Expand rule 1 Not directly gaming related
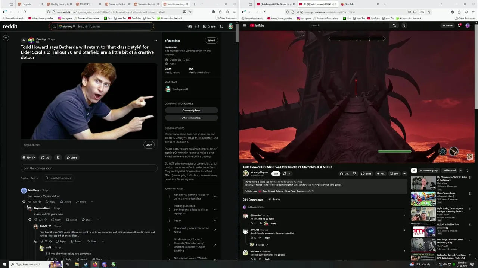 point(214,196)
